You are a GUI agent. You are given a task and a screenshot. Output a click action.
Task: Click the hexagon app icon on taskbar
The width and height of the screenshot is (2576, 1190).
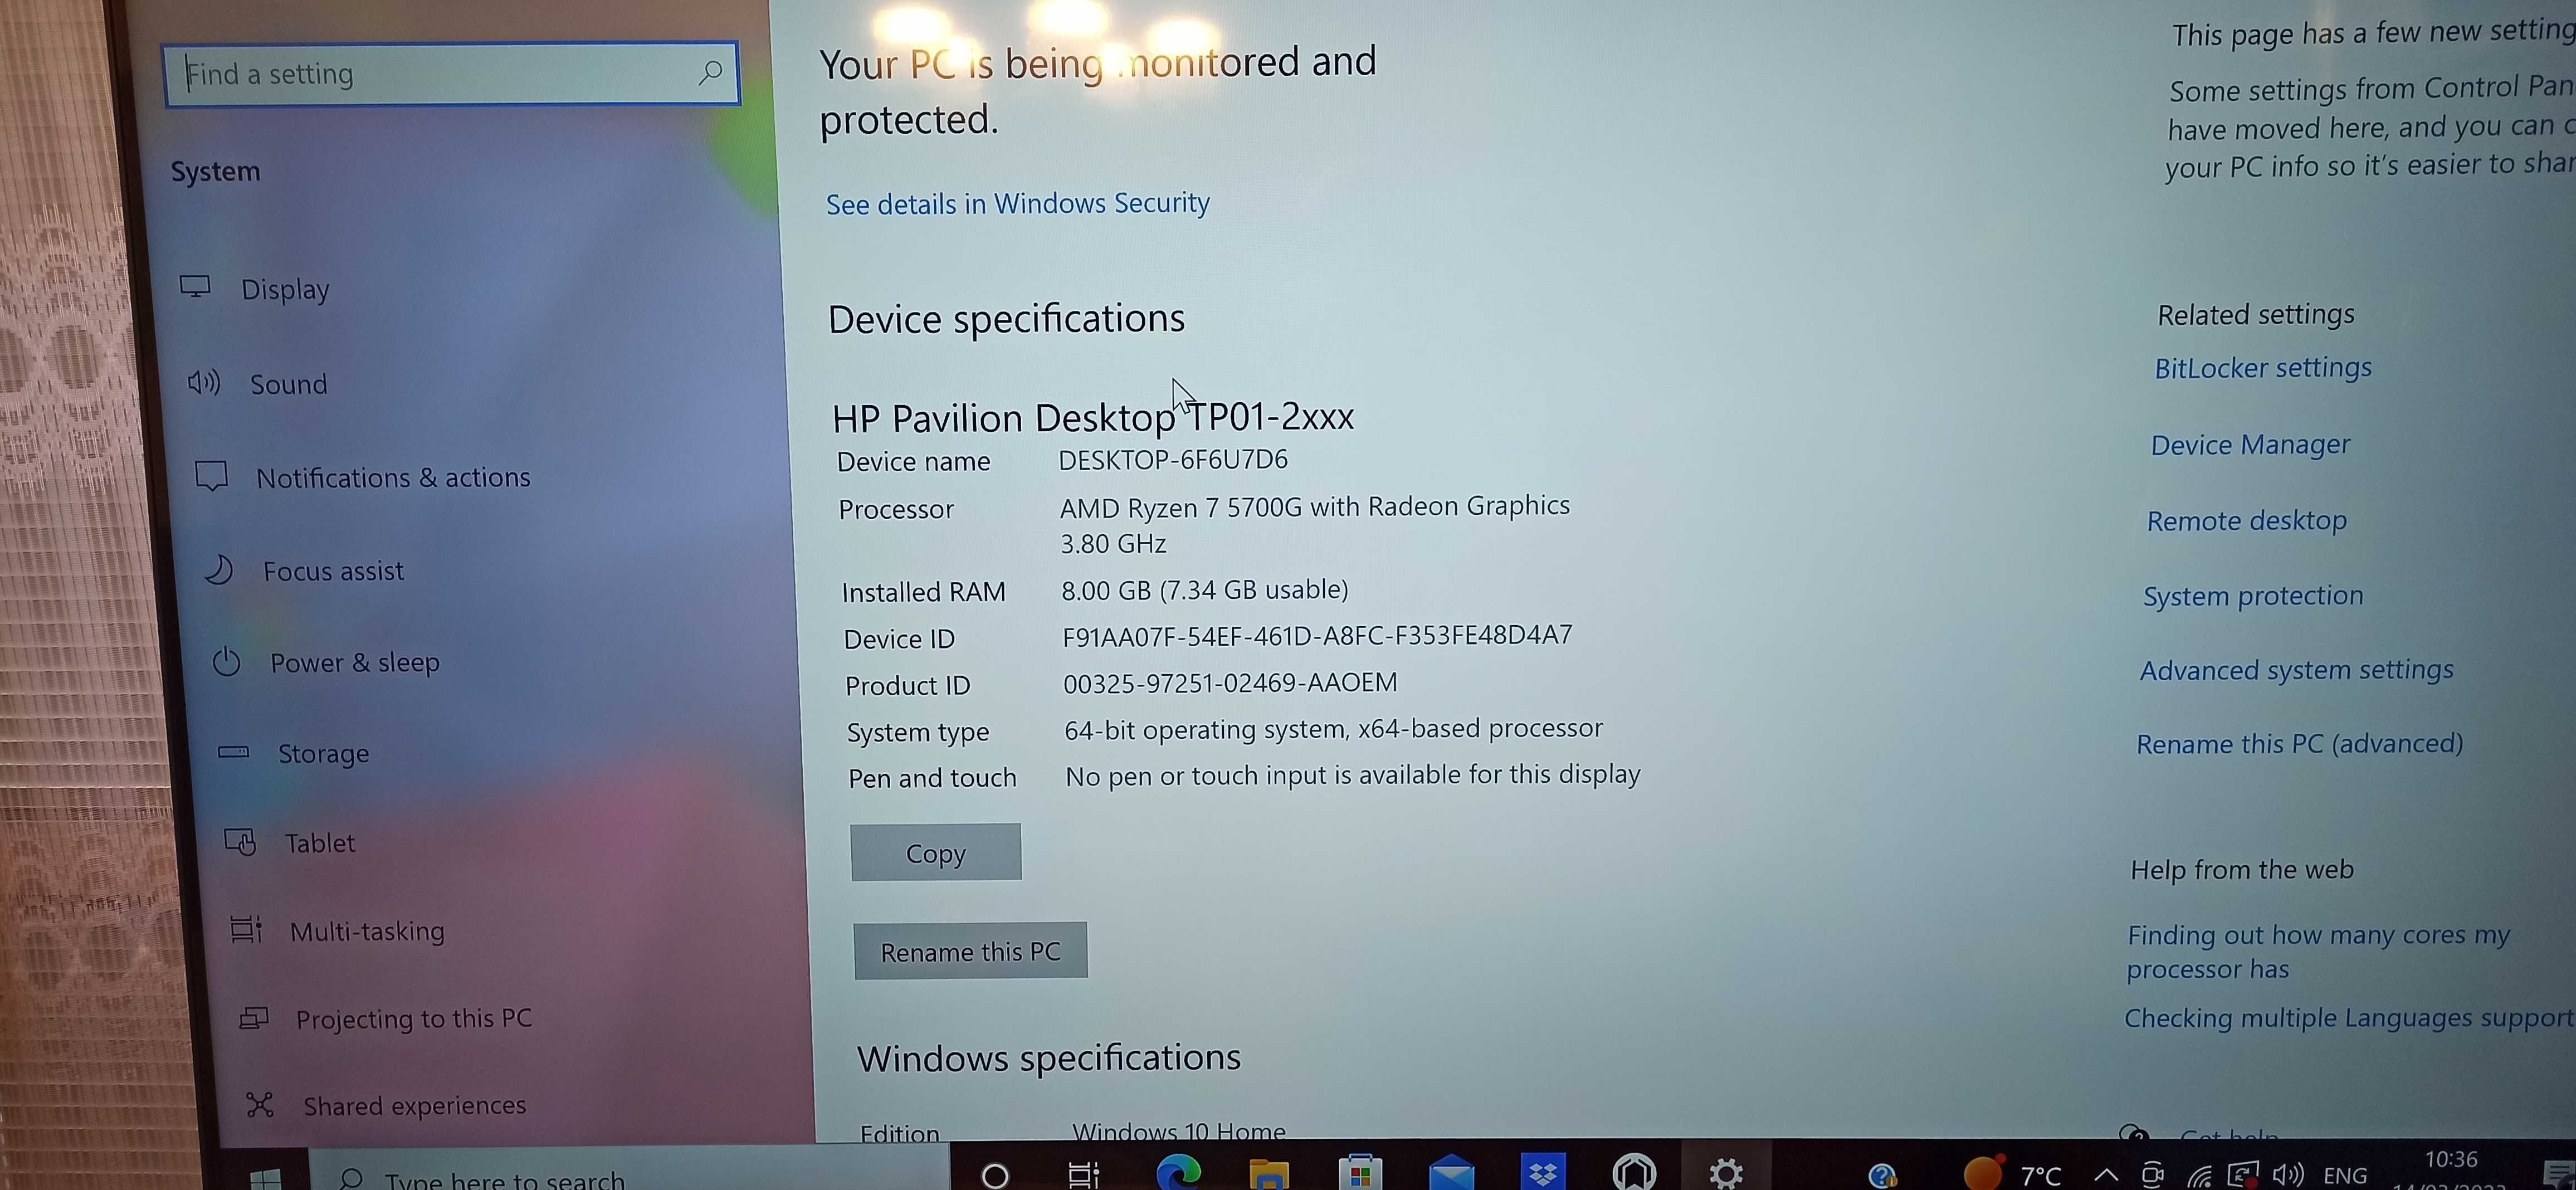point(1634,1172)
